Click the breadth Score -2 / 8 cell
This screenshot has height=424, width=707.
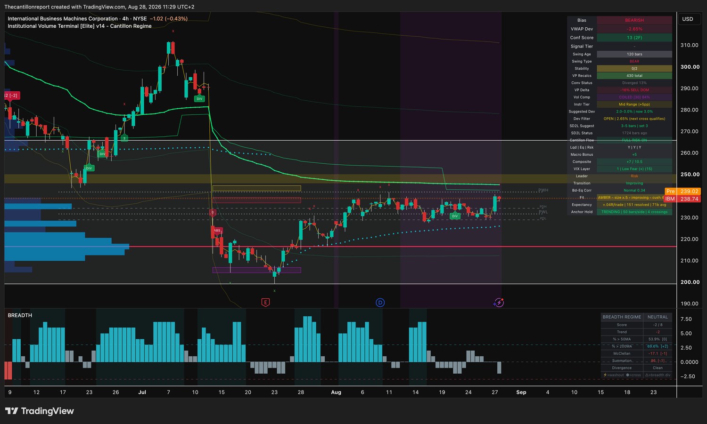click(x=658, y=325)
